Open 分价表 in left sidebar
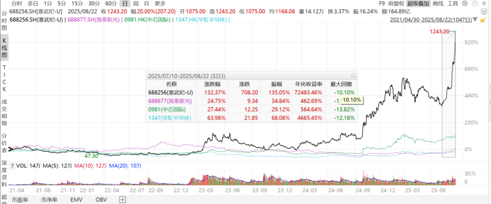 (4, 143)
